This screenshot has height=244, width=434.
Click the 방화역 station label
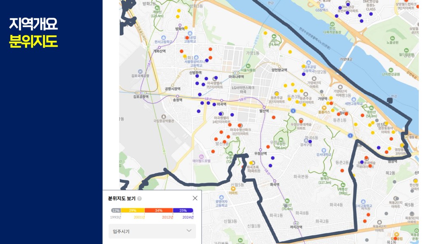(180, 29)
